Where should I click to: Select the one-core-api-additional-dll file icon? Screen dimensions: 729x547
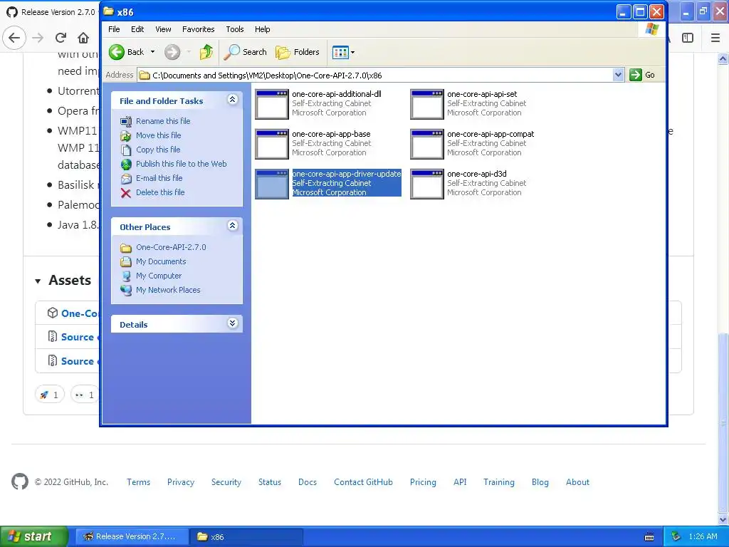coord(272,104)
